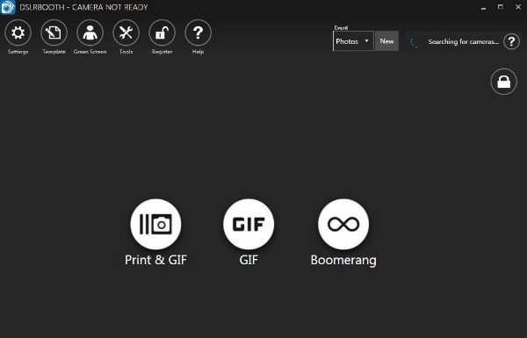The height and width of the screenshot is (338, 527).
Task: Open the Tools wrench icon
Action: [x=126, y=33]
